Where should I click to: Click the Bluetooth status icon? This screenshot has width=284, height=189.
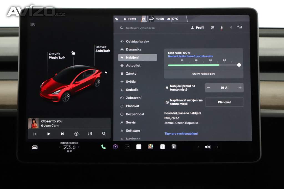click(x=230, y=27)
